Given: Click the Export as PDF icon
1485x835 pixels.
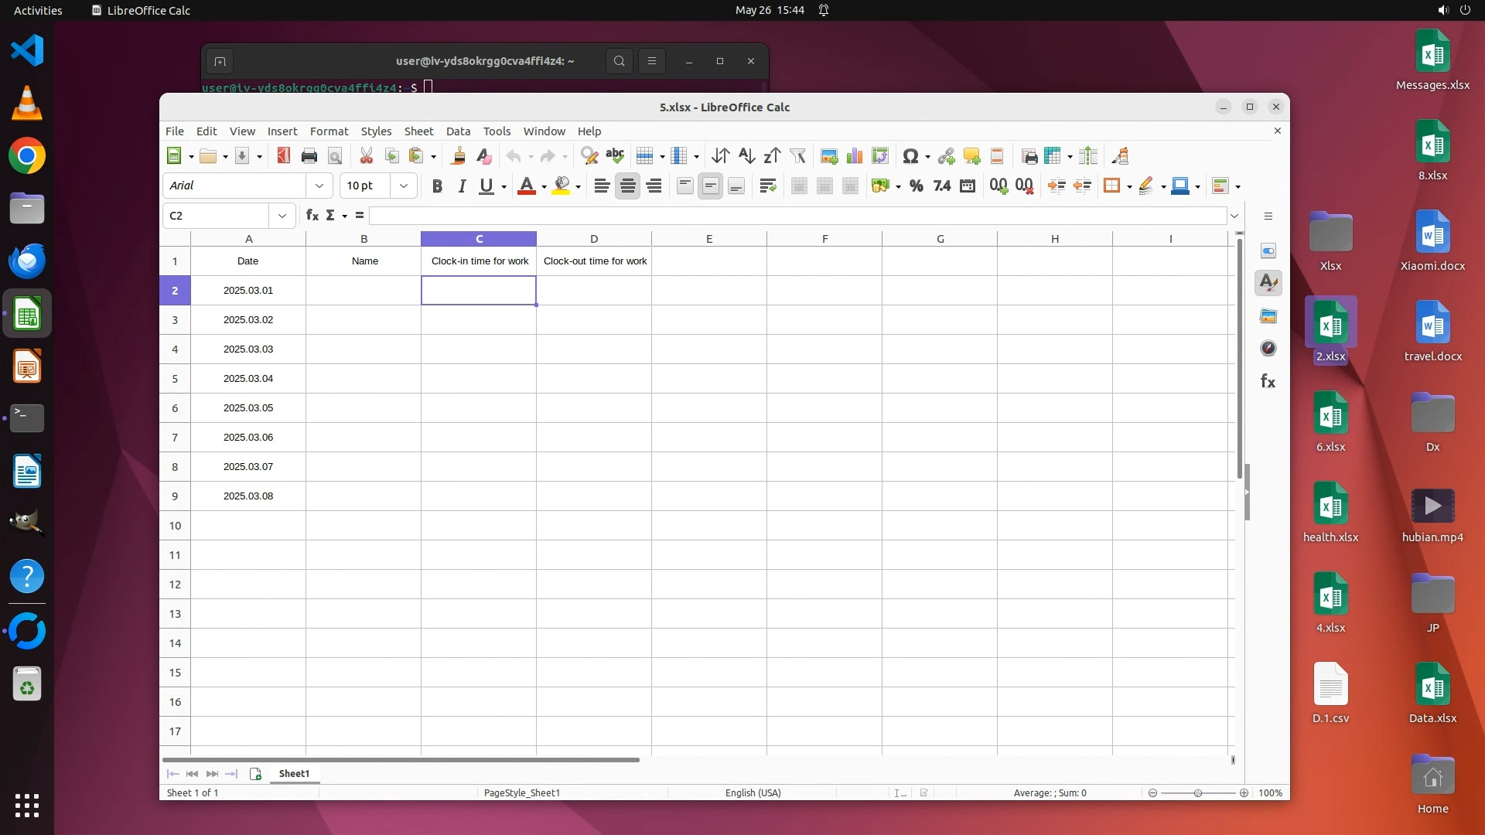Looking at the screenshot, I should [283, 156].
